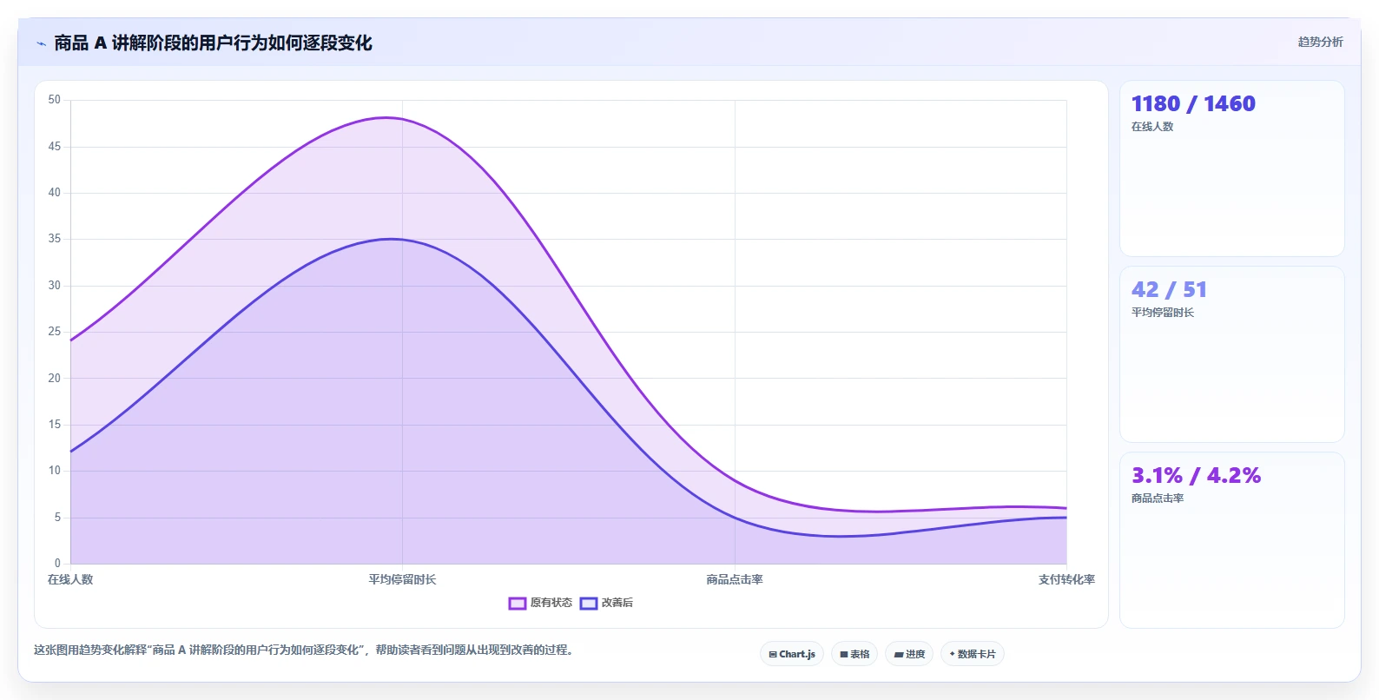Select the 表格 chip
The height and width of the screenshot is (700, 1379).
tap(854, 654)
